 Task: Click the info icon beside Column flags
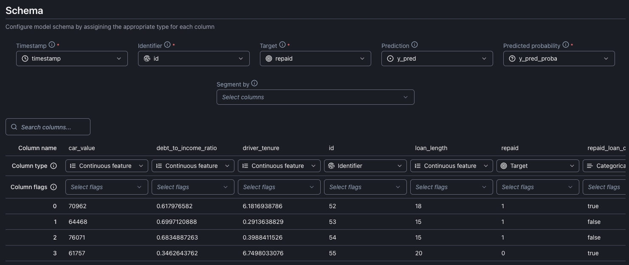54,187
